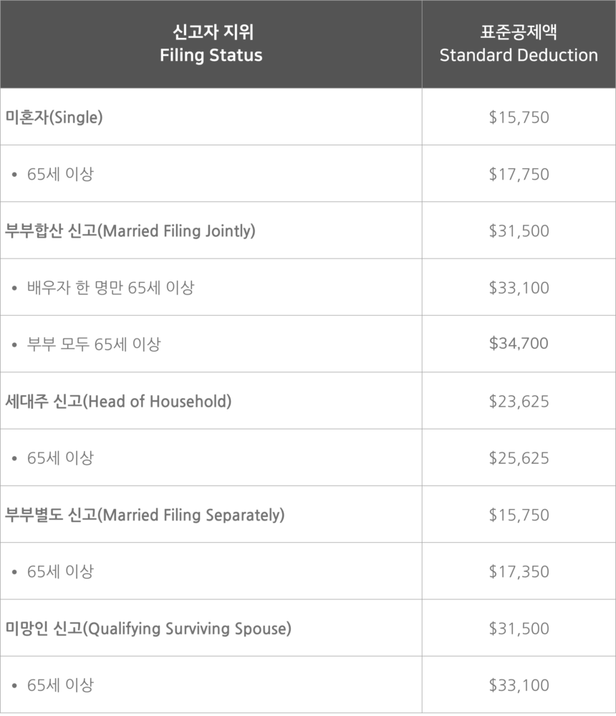The width and height of the screenshot is (616, 716).
Task: Click the $17,750 deduction amount
Action: [x=519, y=174]
